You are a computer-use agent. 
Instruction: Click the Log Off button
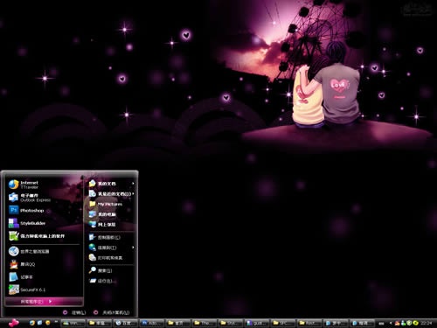(x=74, y=312)
